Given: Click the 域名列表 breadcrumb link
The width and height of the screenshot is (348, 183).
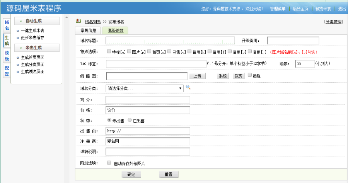Looking at the screenshot, I should click(93, 22).
